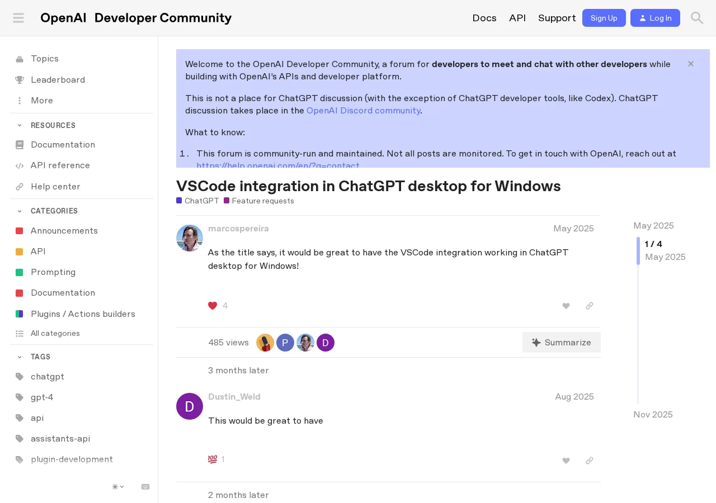The width and height of the screenshot is (716, 503).
Task: Copy link to marcospereira's post
Action: 590,306
